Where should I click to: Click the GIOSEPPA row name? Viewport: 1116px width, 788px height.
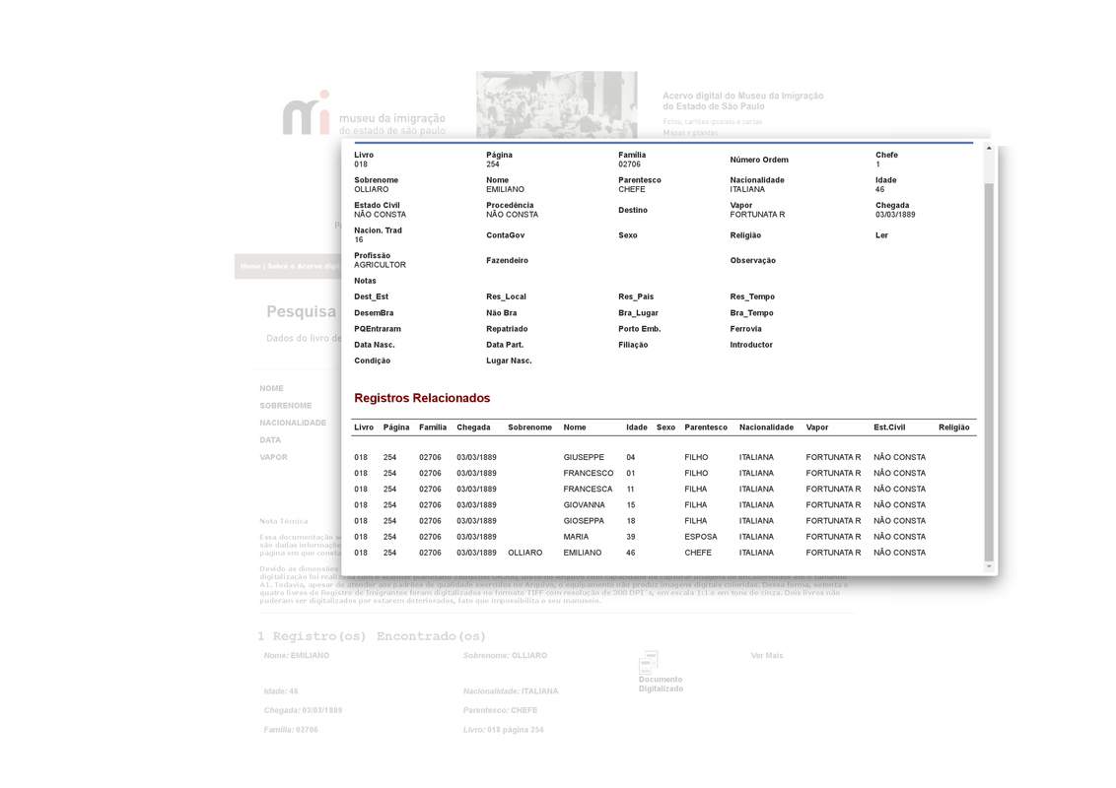pyautogui.click(x=584, y=521)
